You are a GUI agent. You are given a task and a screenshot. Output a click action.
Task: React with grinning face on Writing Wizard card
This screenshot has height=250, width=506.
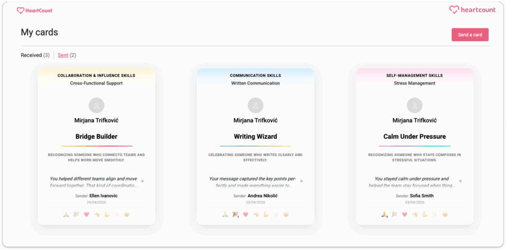pyautogui.click(x=286, y=214)
